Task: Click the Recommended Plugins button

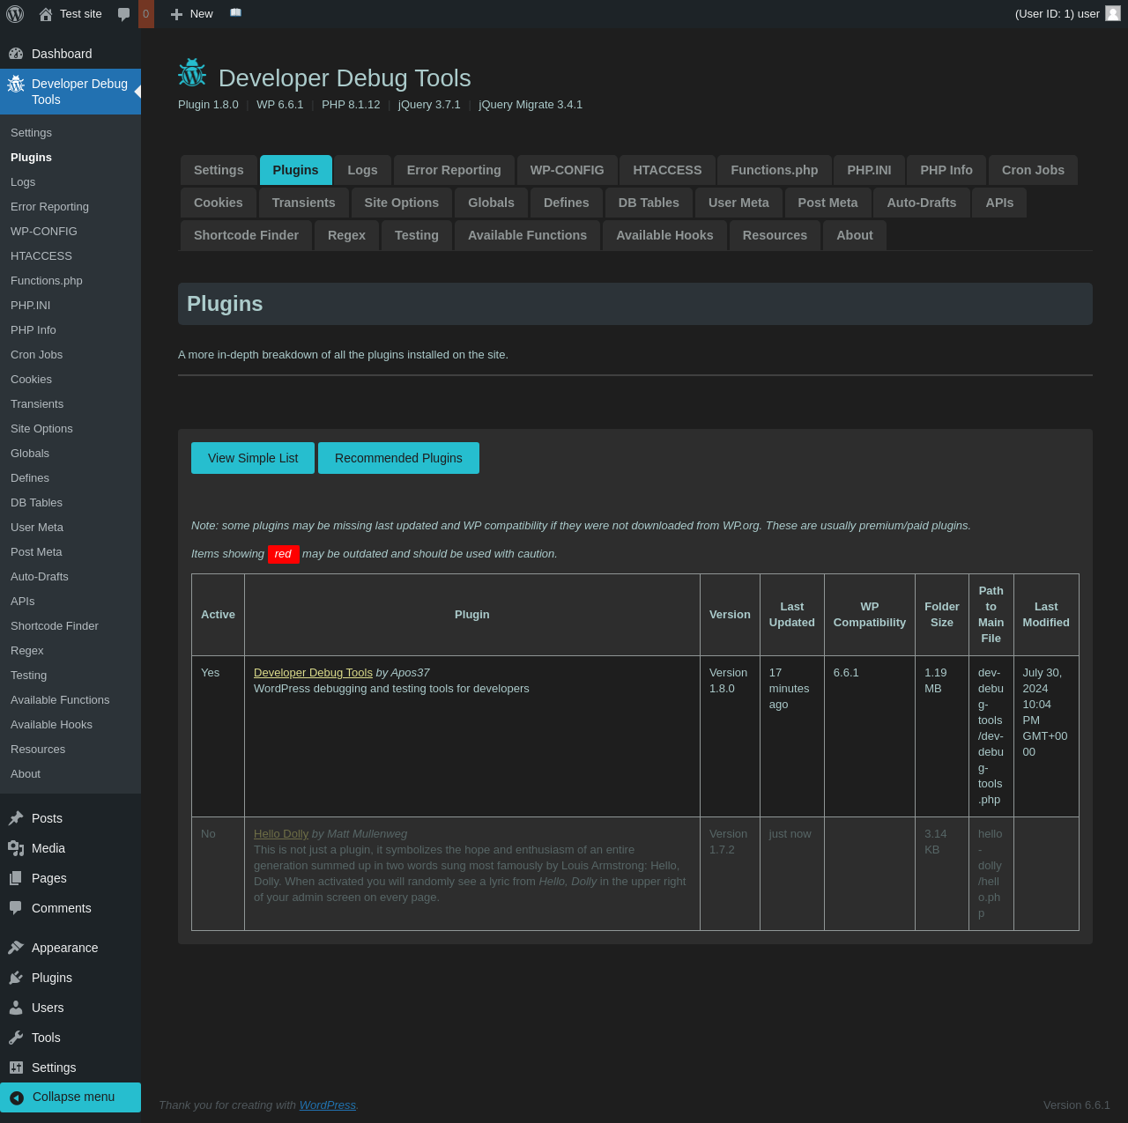Action: pos(398,458)
